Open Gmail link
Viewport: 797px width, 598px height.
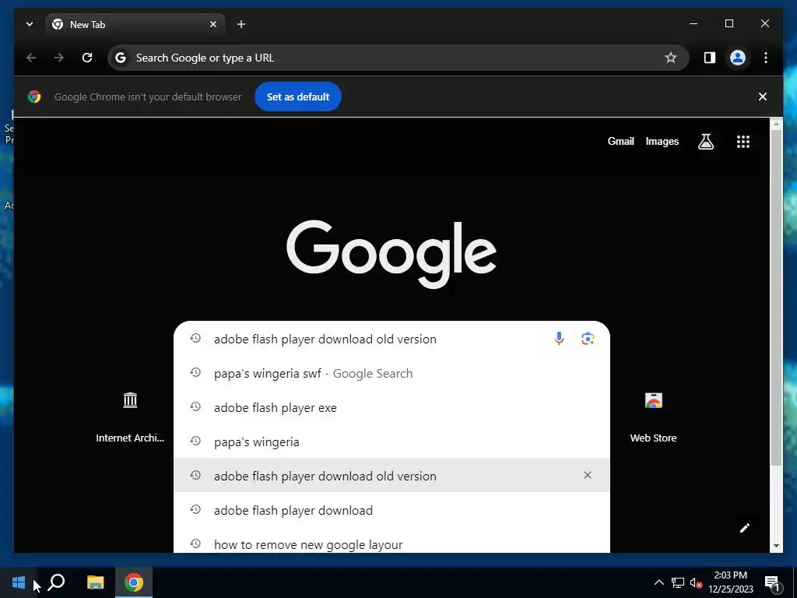tap(620, 142)
